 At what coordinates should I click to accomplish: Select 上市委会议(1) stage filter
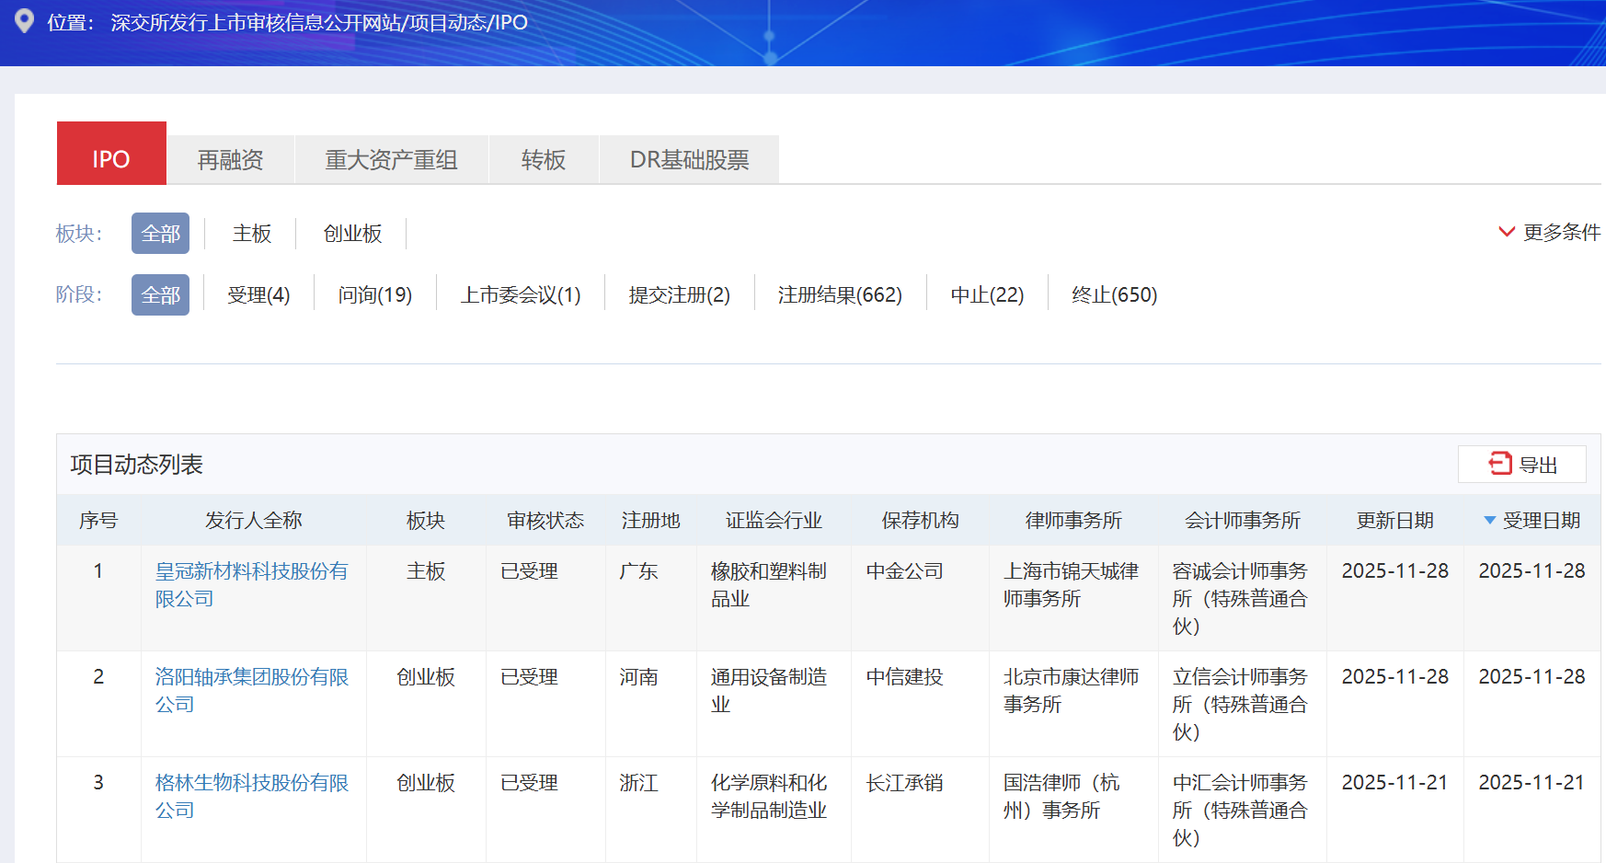click(521, 295)
